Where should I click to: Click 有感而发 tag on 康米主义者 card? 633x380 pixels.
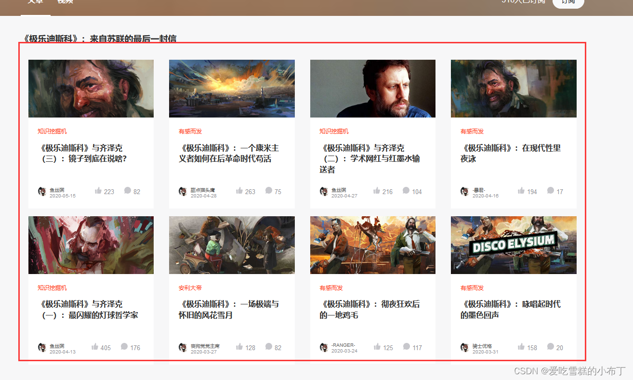(190, 131)
